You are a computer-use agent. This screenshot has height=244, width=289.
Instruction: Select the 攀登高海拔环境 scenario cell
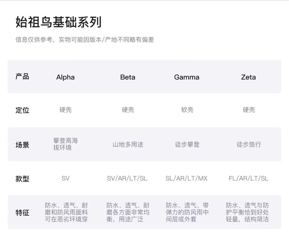[x=65, y=144]
